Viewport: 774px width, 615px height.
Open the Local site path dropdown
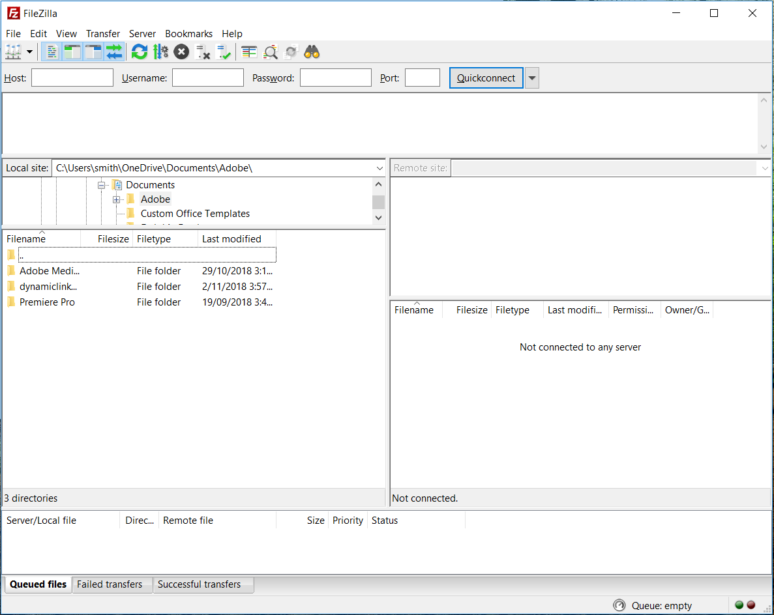(379, 168)
